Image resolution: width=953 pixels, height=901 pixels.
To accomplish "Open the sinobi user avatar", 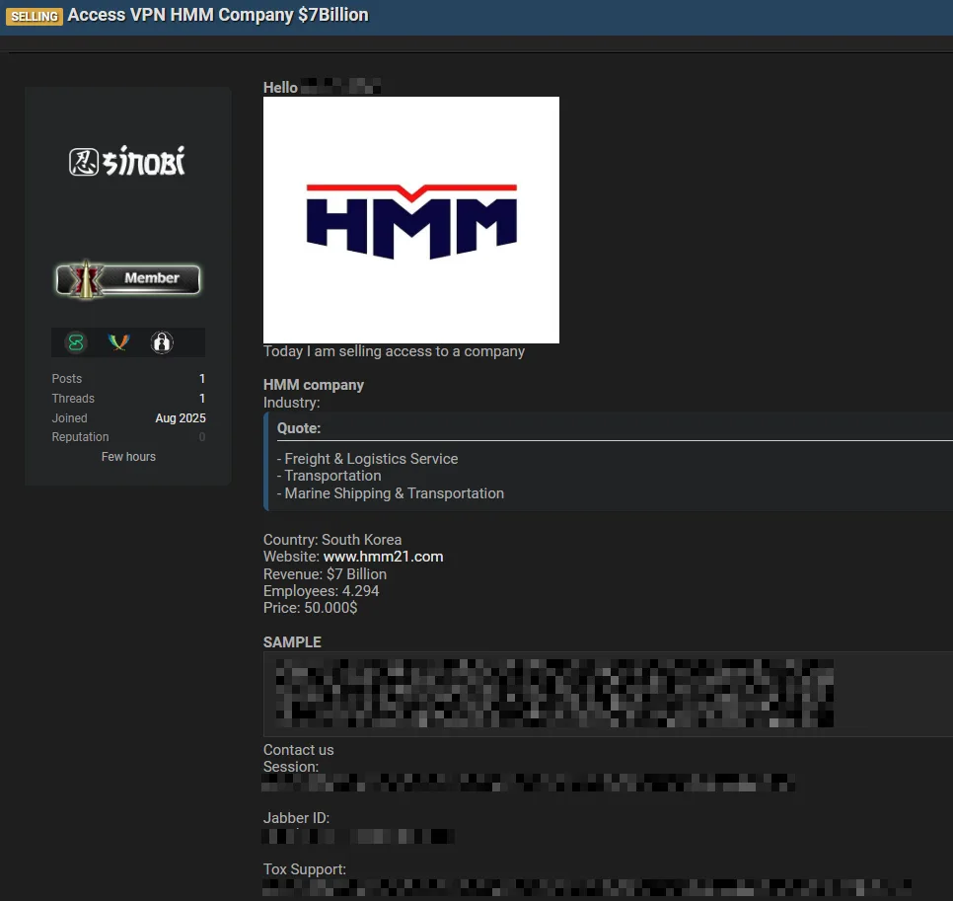I will click(x=127, y=162).
